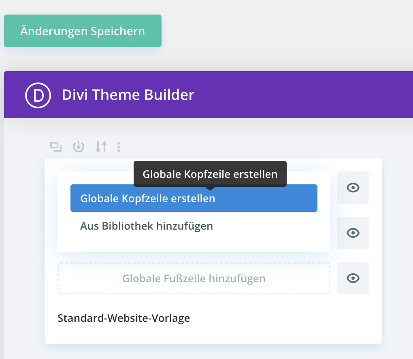
Task: Click "Globale Fußzeile hinzufügen" dashed area
Action: point(194,278)
